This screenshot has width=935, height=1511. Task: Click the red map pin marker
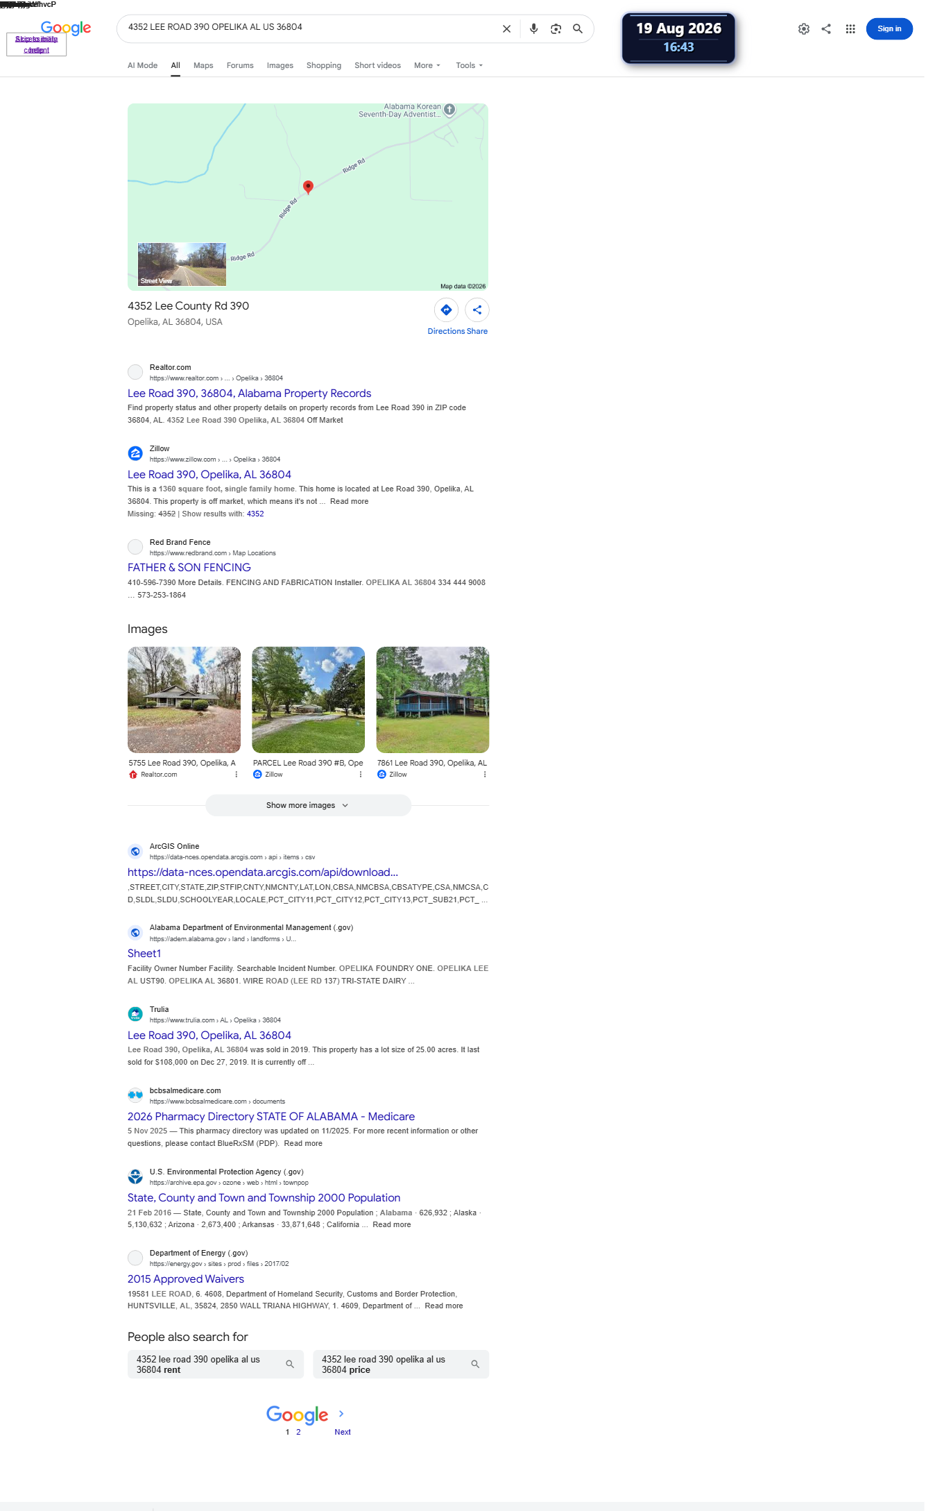pyautogui.click(x=309, y=187)
